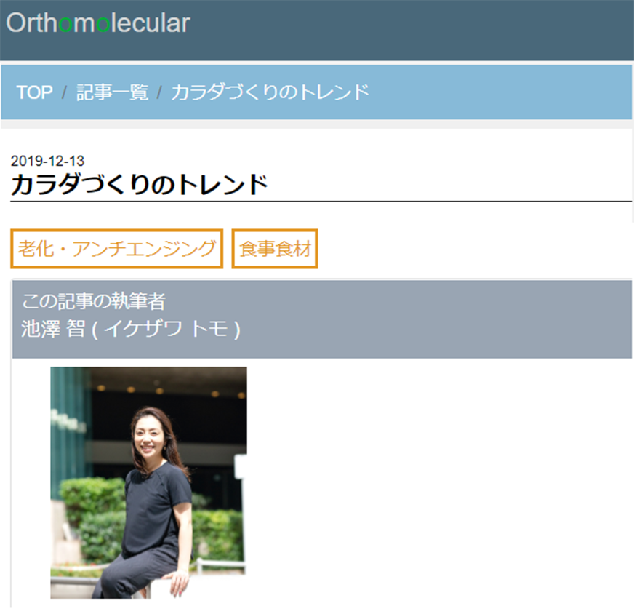The height and width of the screenshot is (614, 634).
Task: Click the Orthomolecular site logo
Action: tap(97, 23)
